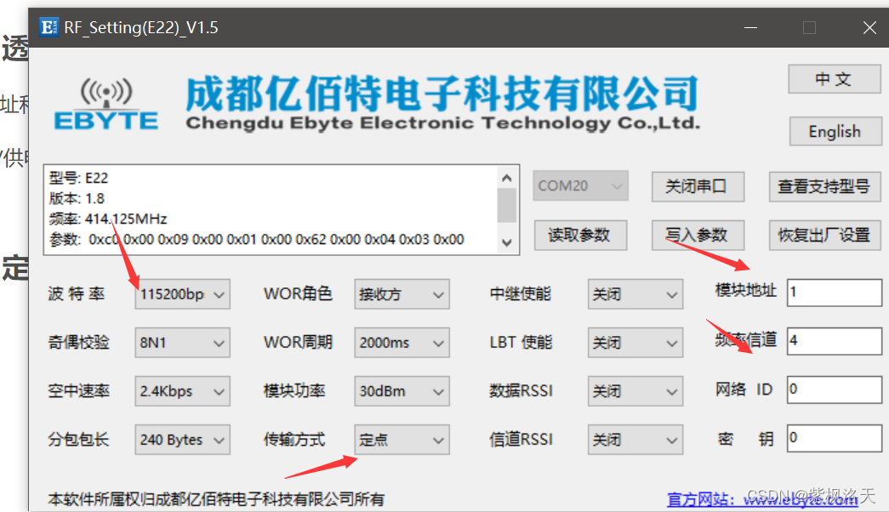Switch interface language to English
The height and width of the screenshot is (512, 889).
(834, 131)
